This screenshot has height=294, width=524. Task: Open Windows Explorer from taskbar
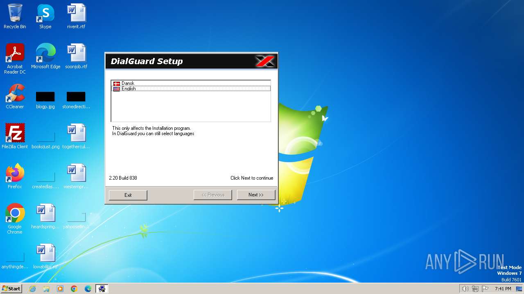click(x=46, y=289)
